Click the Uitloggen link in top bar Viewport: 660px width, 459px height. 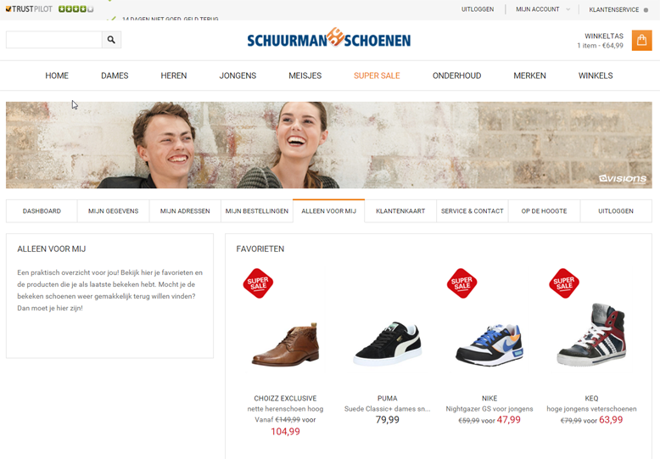click(478, 9)
